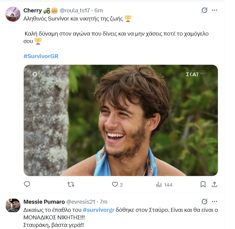235x229 pixels.
Task: Open the #survivorgr hashtag in Messie's tweet
Action: tap(99, 210)
